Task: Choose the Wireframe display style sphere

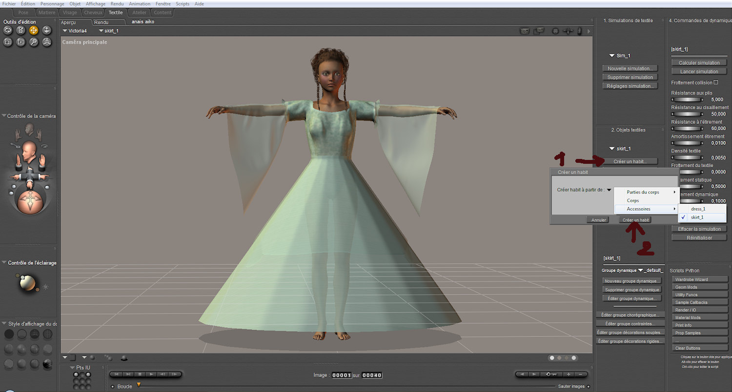Action: 35,334
